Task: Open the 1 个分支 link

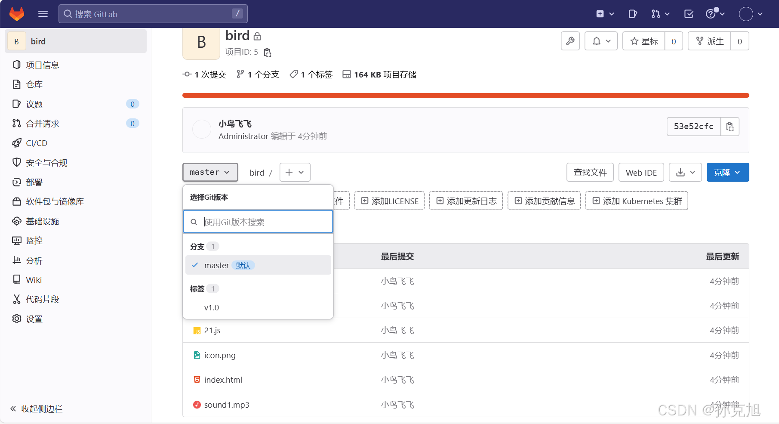Action: point(258,74)
